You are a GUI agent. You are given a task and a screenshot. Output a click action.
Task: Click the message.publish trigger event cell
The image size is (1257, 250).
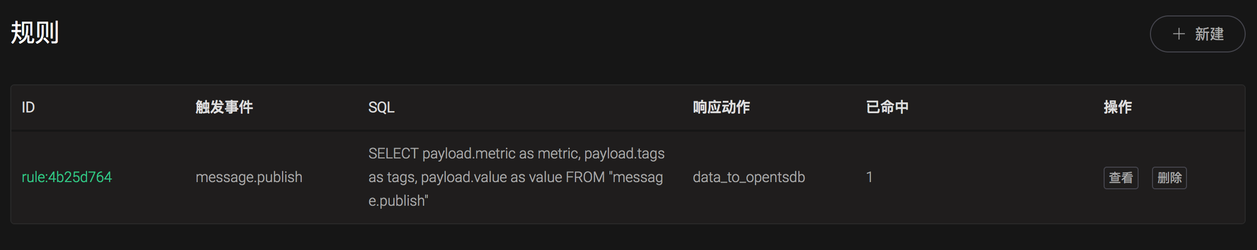coord(249,177)
